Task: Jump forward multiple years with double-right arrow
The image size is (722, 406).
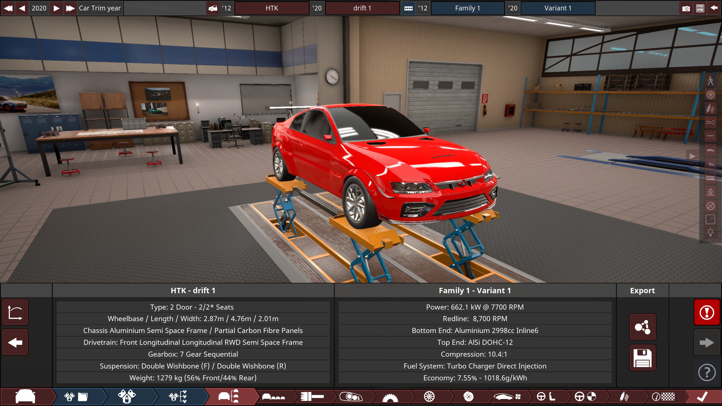Action: click(x=70, y=8)
